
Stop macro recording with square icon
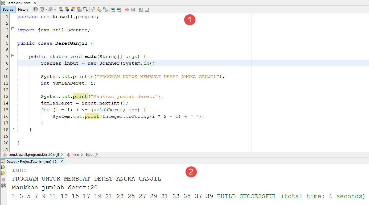click(133, 10)
